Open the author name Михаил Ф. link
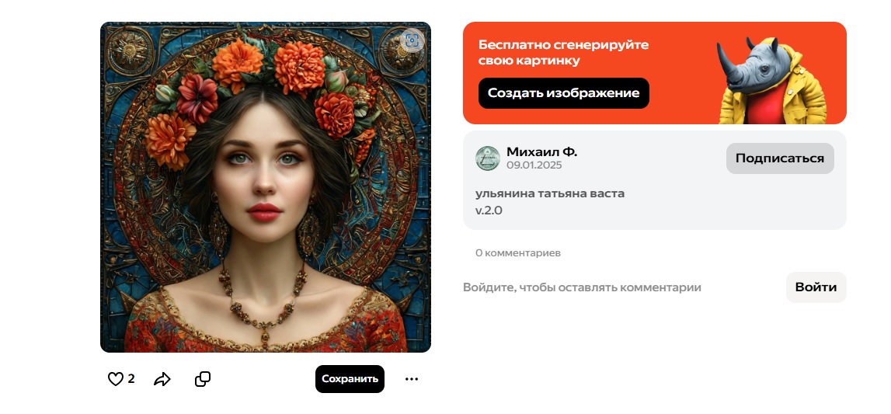The height and width of the screenshot is (414, 891). [541, 151]
